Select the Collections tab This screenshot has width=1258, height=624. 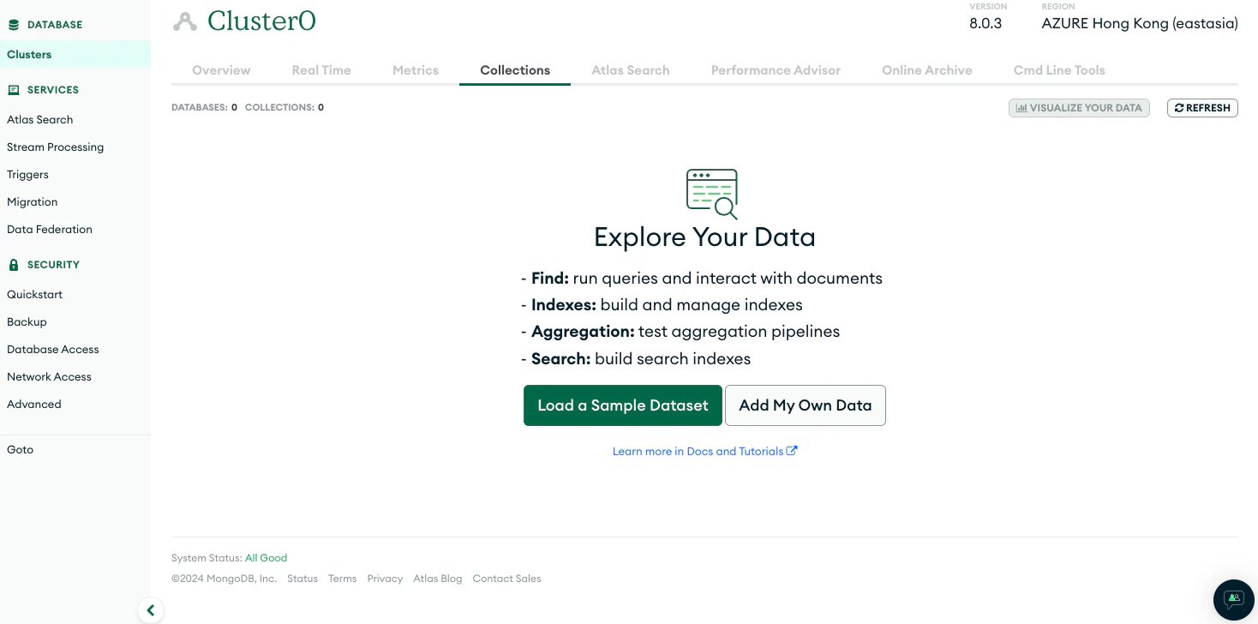(x=515, y=70)
